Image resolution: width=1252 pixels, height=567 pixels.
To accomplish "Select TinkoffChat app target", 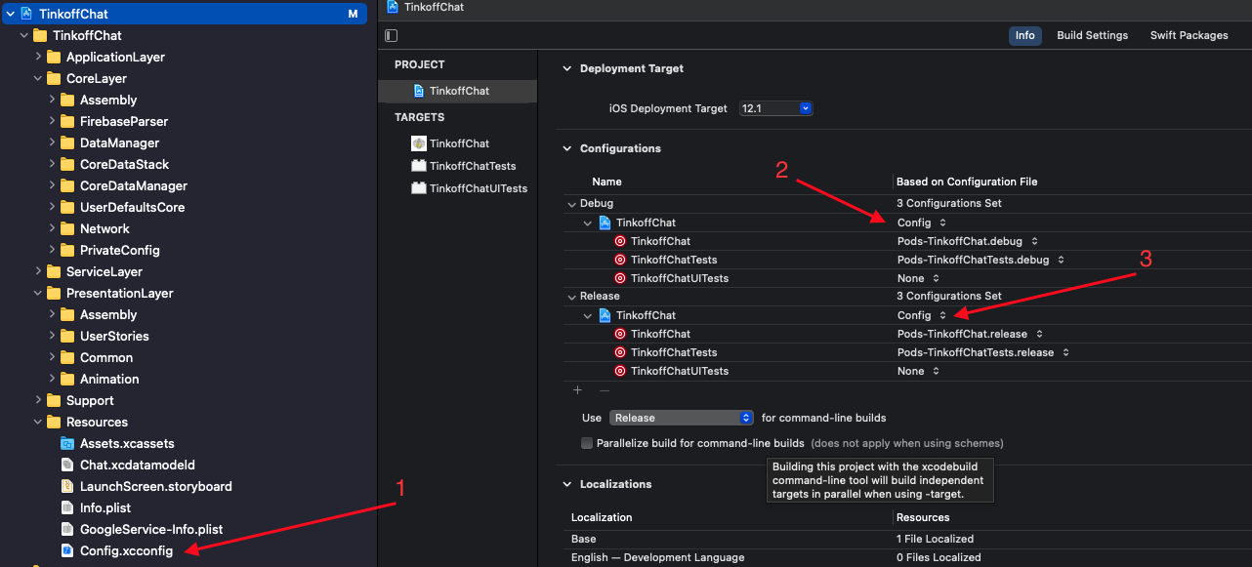I will [x=458, y=143].
